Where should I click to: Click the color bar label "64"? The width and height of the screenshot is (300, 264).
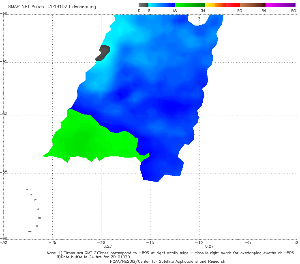coord(264,11)
